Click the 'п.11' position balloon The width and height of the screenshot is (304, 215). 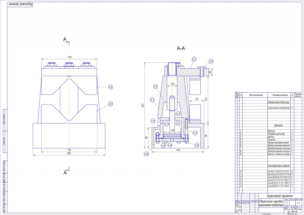[195, 133]
